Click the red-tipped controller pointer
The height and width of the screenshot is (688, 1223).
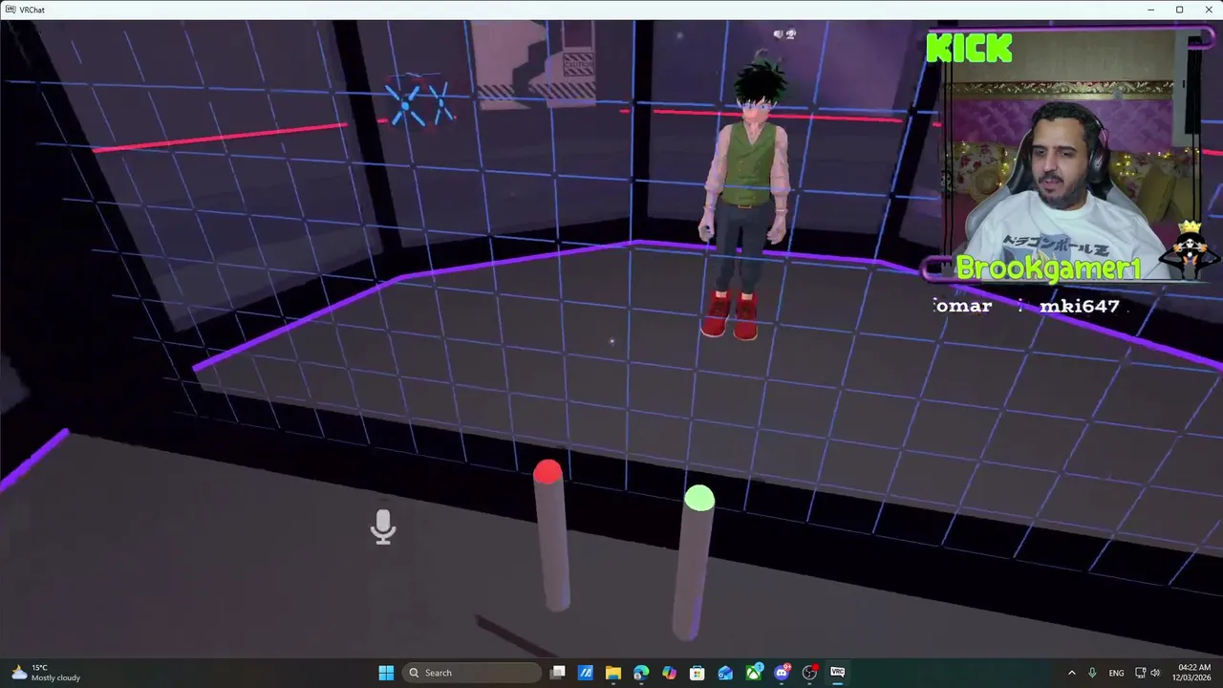552,535
